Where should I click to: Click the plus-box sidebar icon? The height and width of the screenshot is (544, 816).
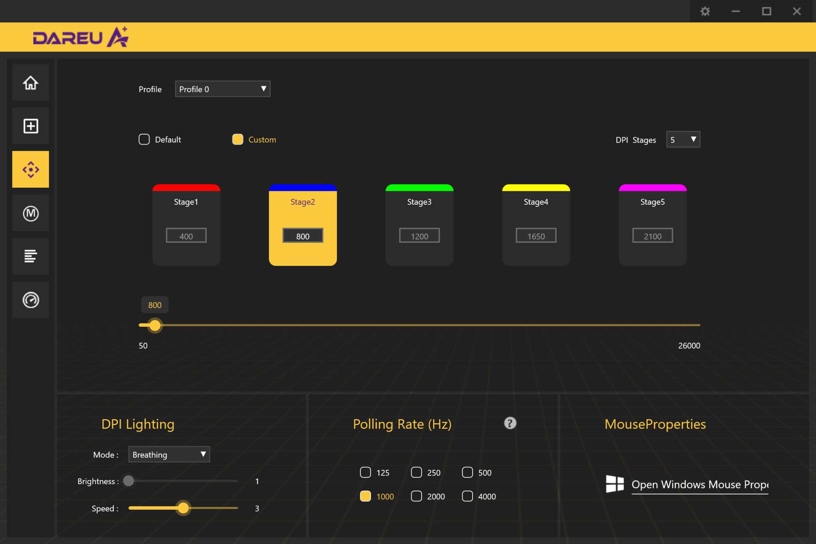pyautogui.click(x=30, y=126)
